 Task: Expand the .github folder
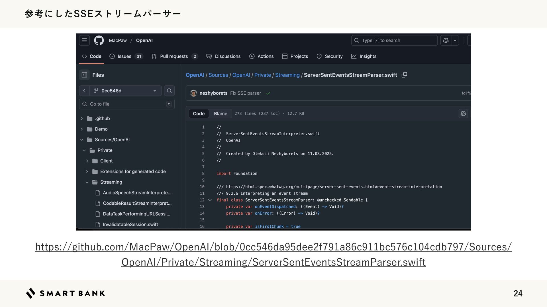pos(82,119)
